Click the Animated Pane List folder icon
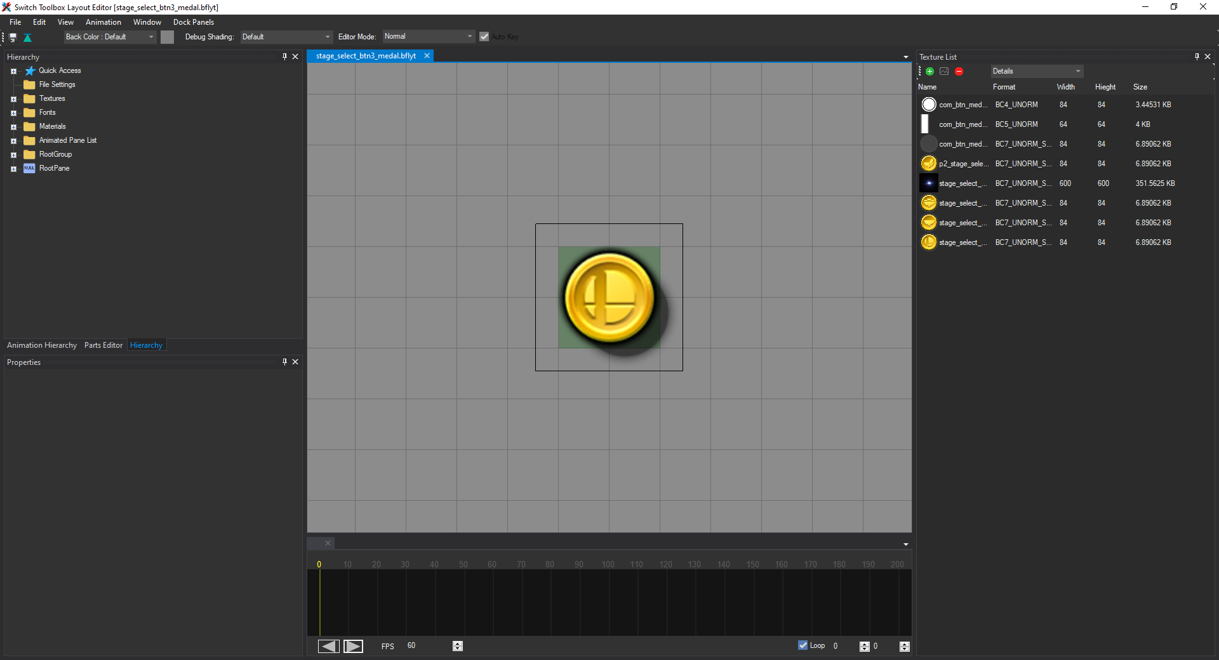Image resolution: width=1219 pixels, height=660 pixels. point(29,140)
